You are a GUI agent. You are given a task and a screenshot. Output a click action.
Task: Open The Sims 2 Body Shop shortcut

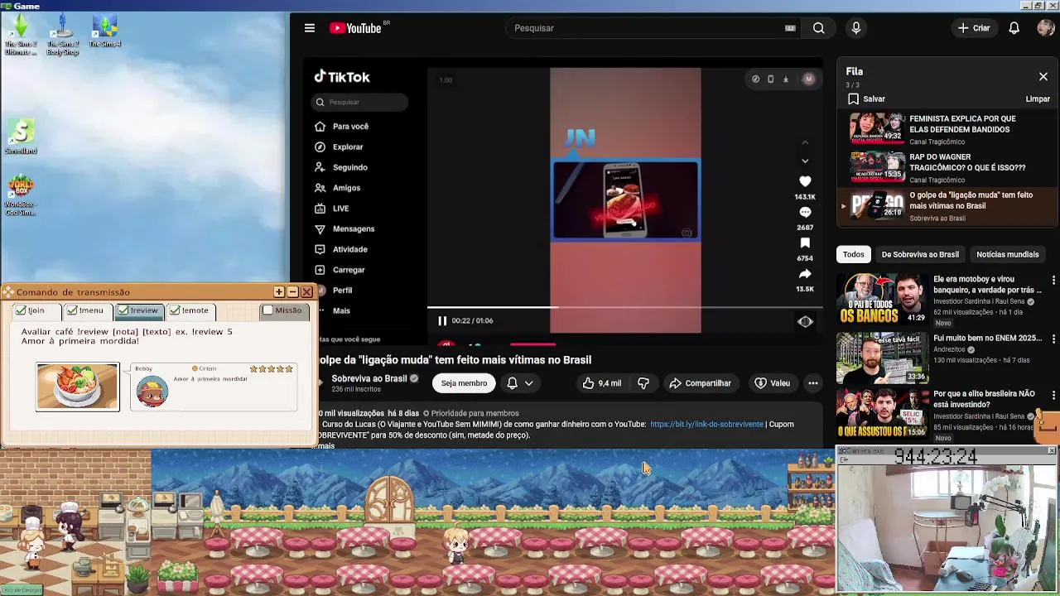pyautogui.click(x=63, y=35)
